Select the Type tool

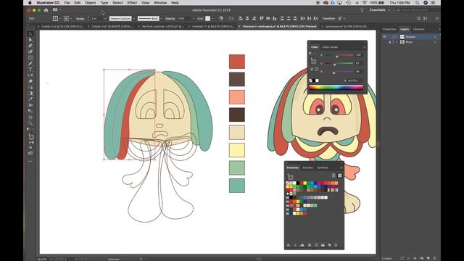30,70
